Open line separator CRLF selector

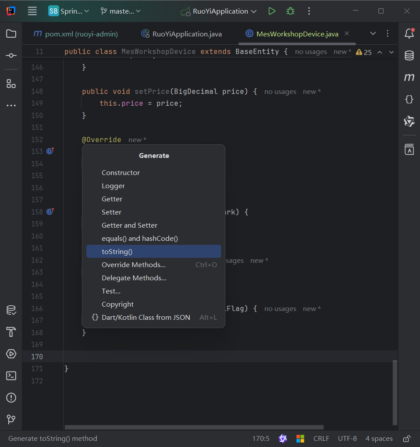[x=321, y=439]
